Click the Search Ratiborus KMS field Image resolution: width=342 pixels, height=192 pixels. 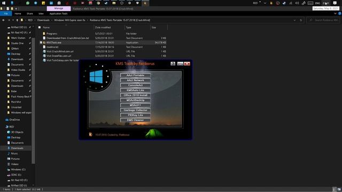[324, 20]
